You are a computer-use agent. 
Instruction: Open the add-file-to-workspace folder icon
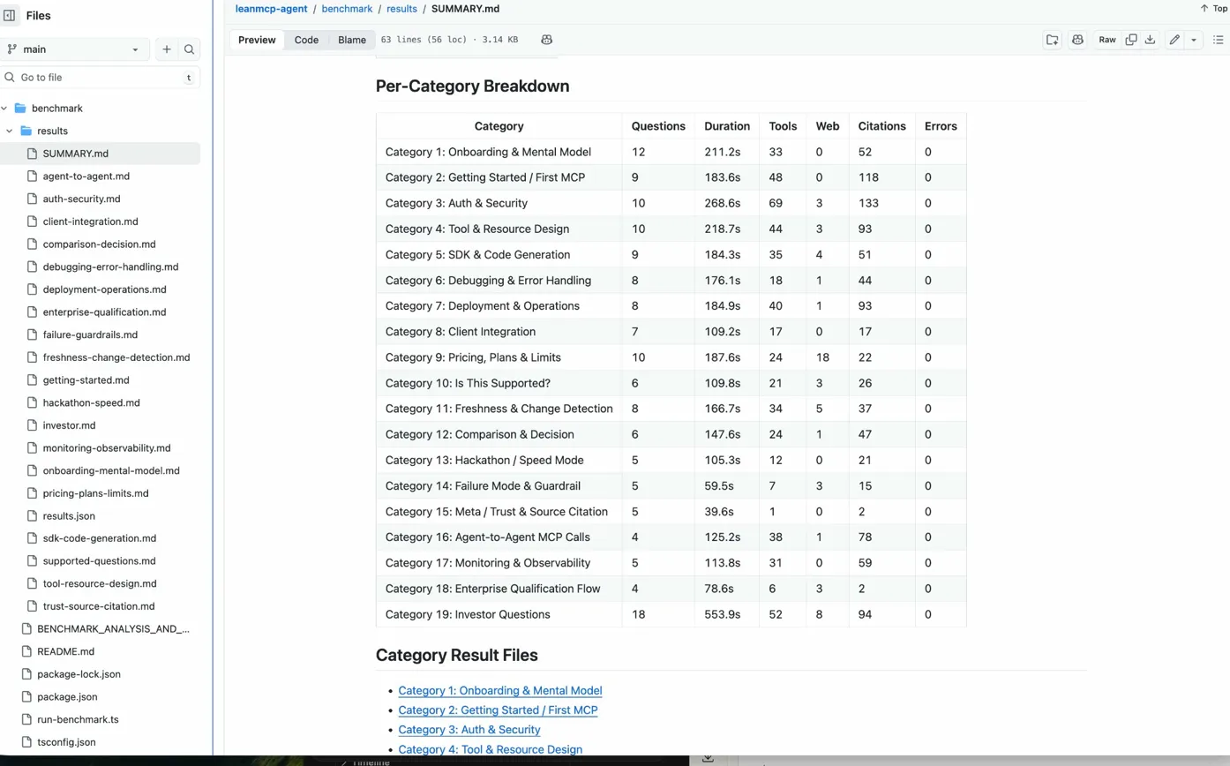click(x=1052, y=40)
